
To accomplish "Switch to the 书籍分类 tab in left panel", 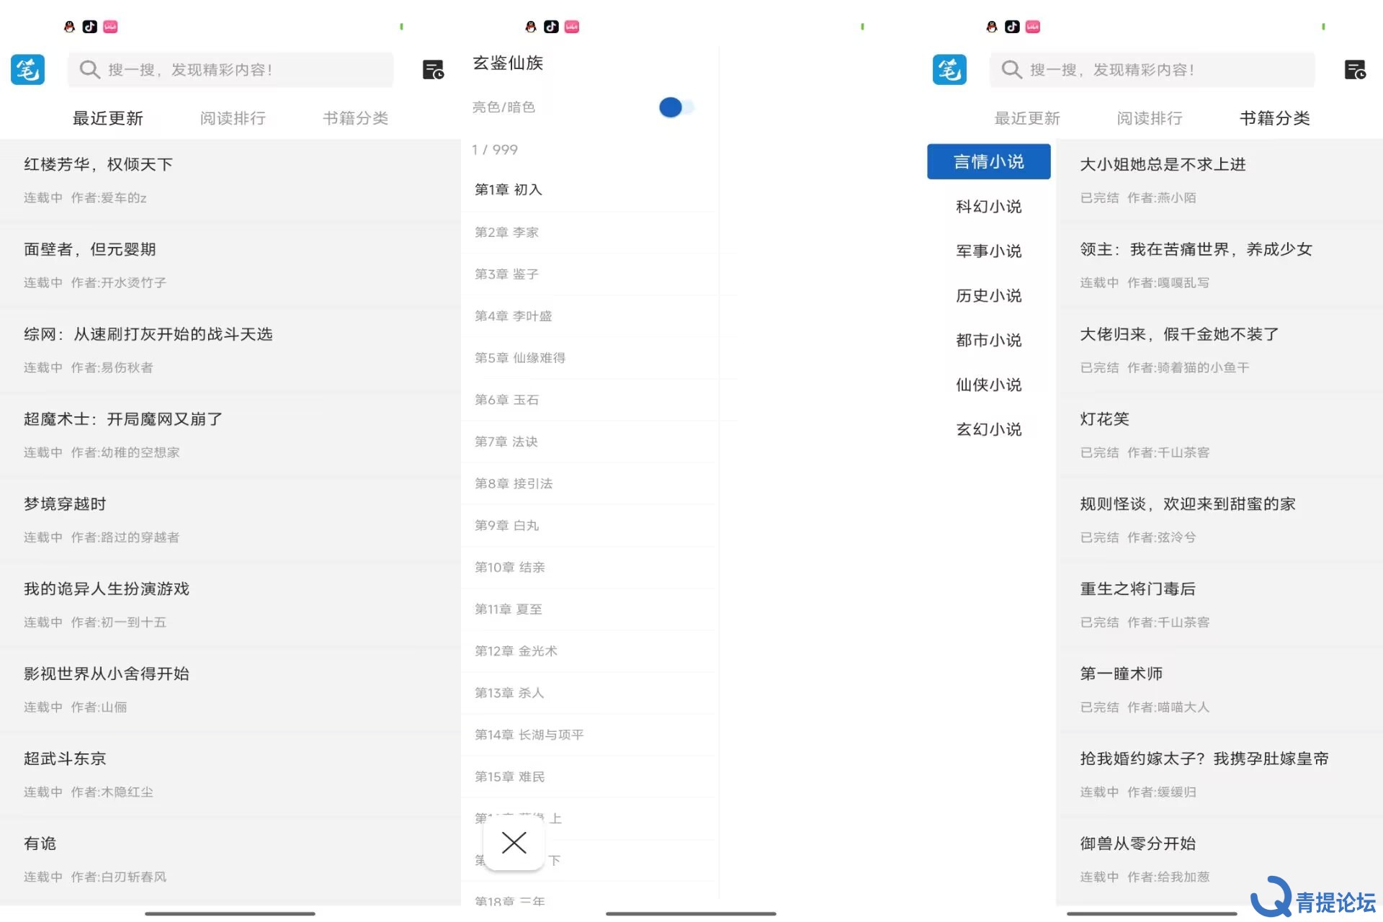I will (355, 118).
